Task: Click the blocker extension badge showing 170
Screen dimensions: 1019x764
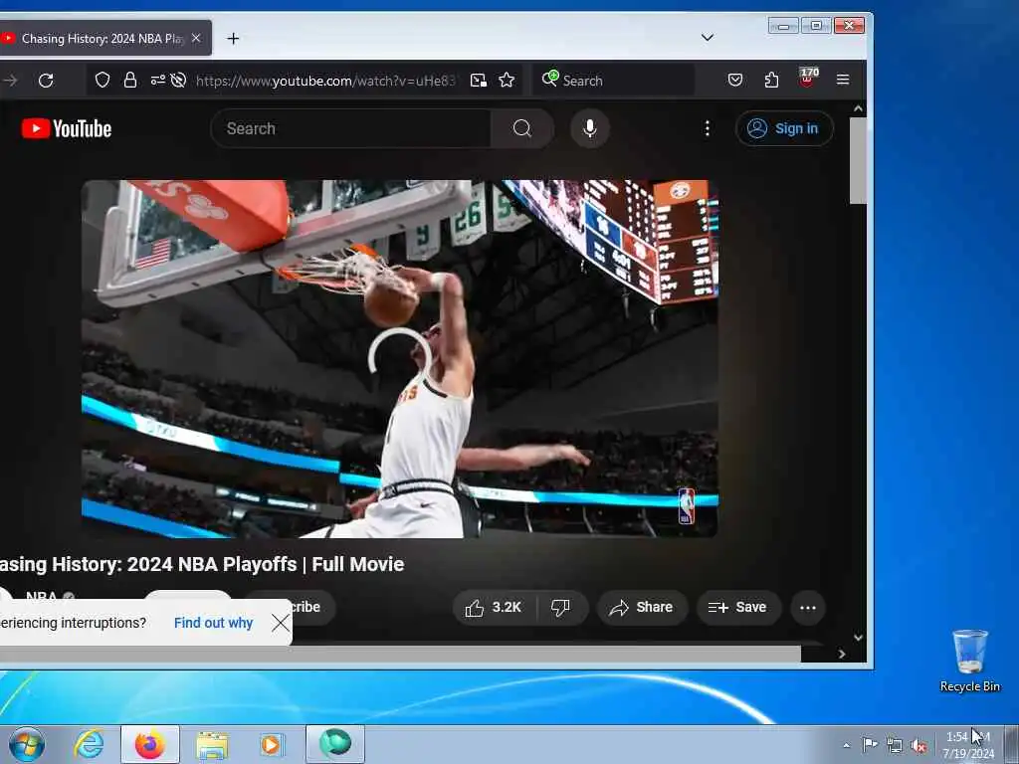Action: 808,78
